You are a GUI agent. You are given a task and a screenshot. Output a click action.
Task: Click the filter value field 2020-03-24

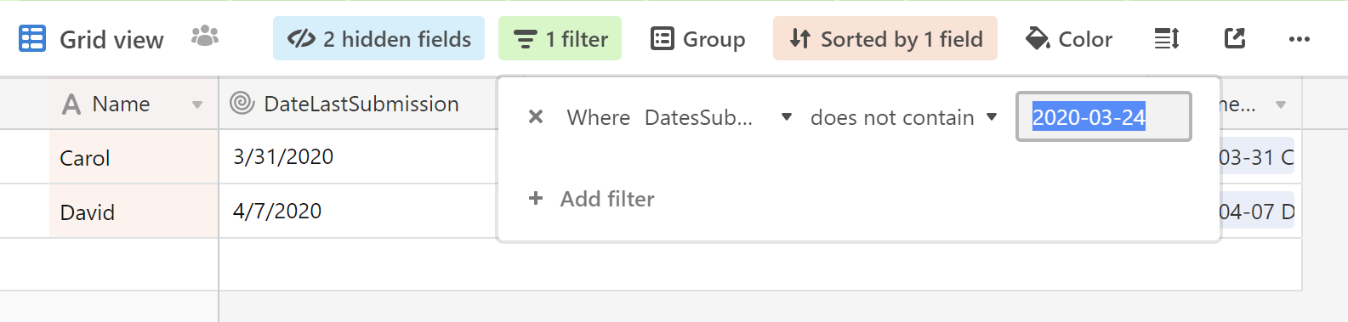tap(1104, 116)
